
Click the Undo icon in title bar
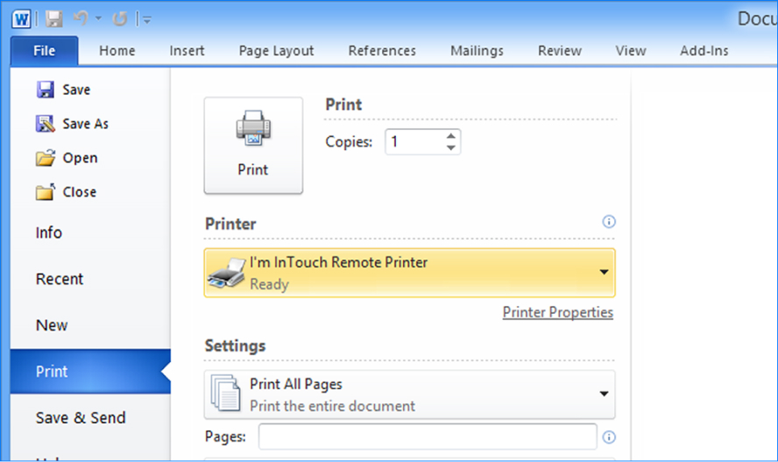(x=81, y=18)
